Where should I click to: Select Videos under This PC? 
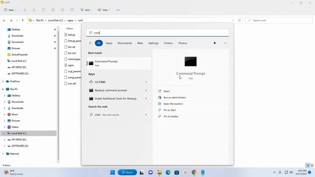[x=15, y=127]
